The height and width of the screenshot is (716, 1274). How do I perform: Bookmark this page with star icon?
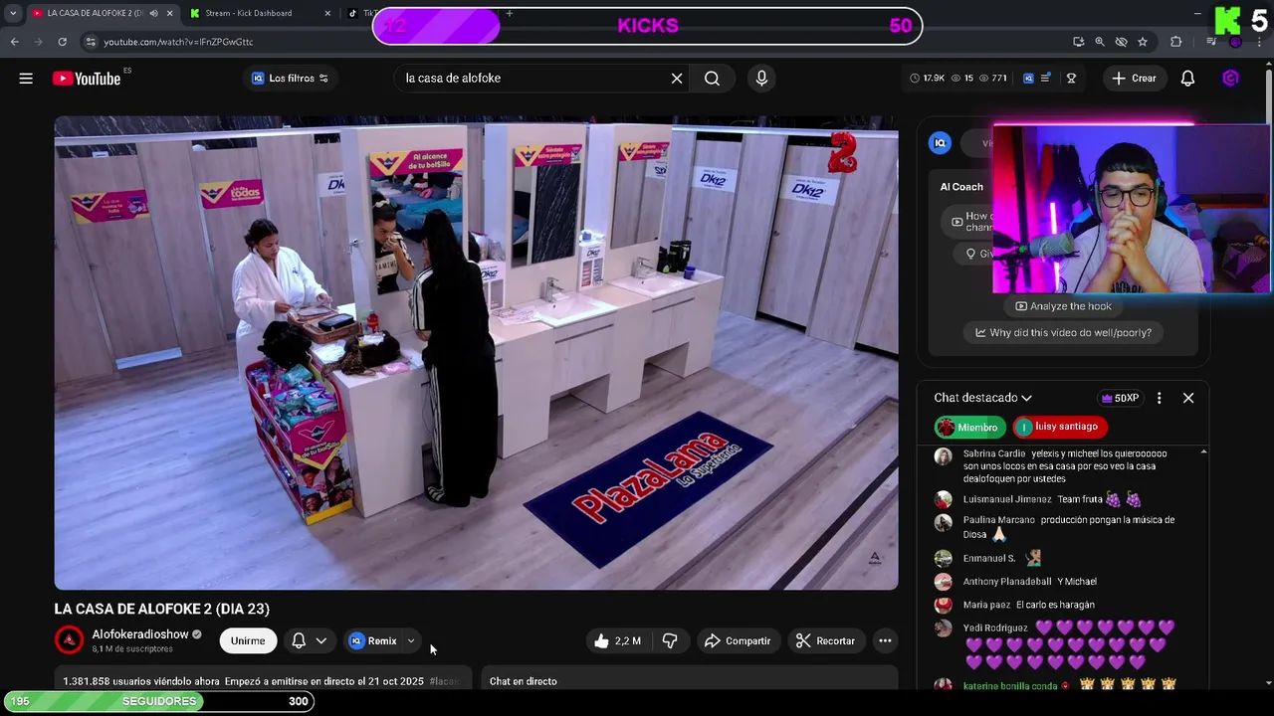[x=1143, y=42]
